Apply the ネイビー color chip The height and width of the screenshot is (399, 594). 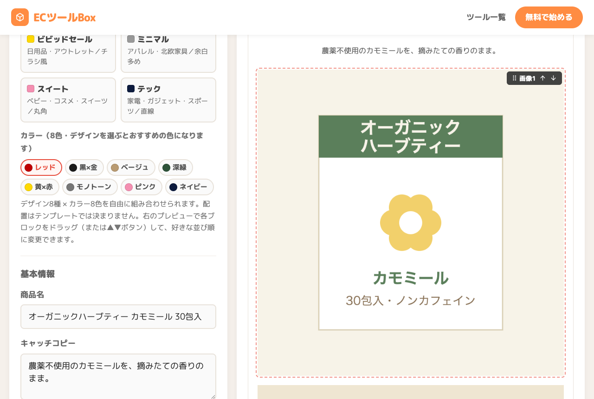[189, 187]
